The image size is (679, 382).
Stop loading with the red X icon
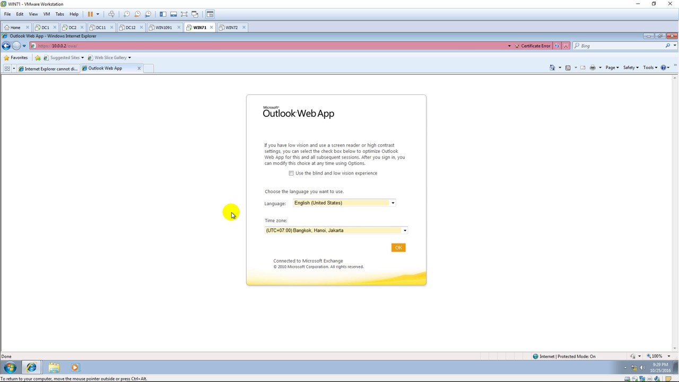566,46
